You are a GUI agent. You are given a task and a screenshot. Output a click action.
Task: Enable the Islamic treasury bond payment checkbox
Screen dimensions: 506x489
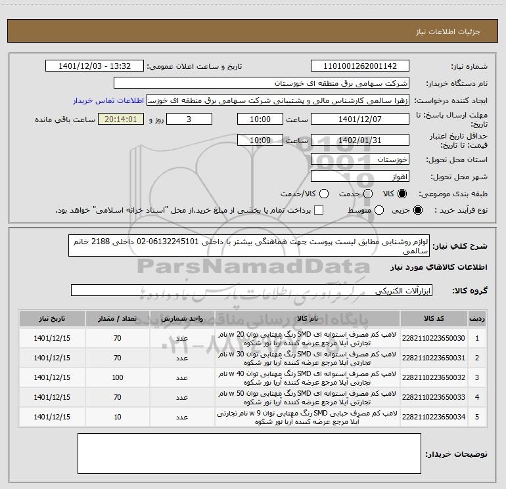pyautogui.click(x=319, y=211)
